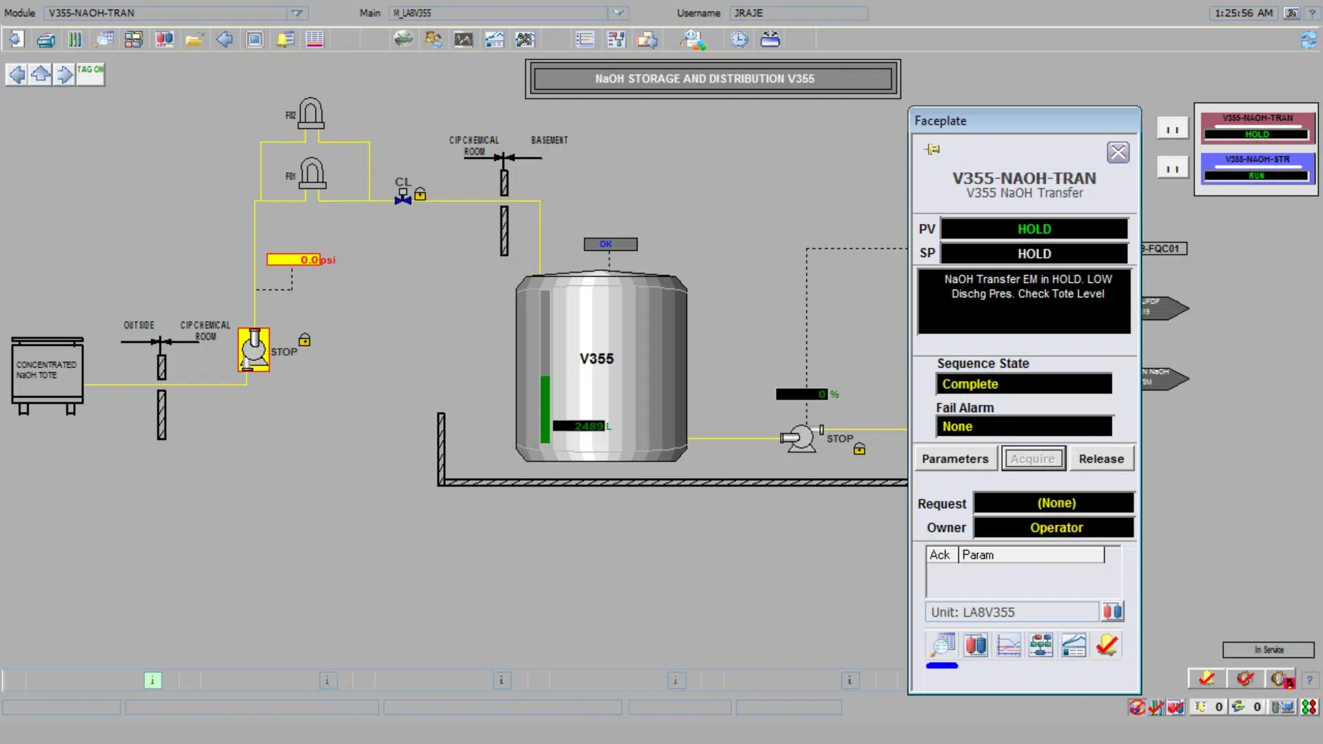Open faceplate vessels icon in bottom icon row
The width and height of the screenshot is (1323, 744).
tap(976, 645)
